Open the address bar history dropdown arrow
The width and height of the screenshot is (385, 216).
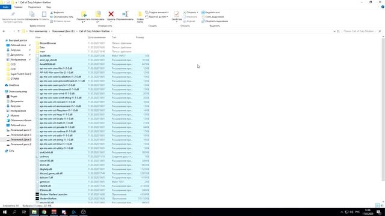coord(334,31)
